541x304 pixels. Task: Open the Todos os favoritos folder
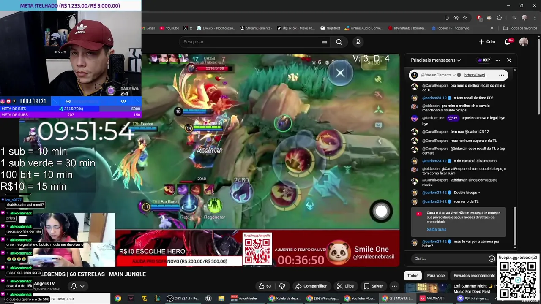pos(520,28)
